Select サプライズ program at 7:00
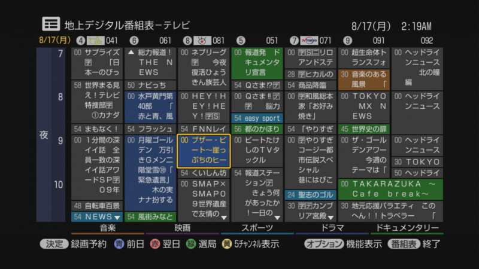 click(97, 63)
